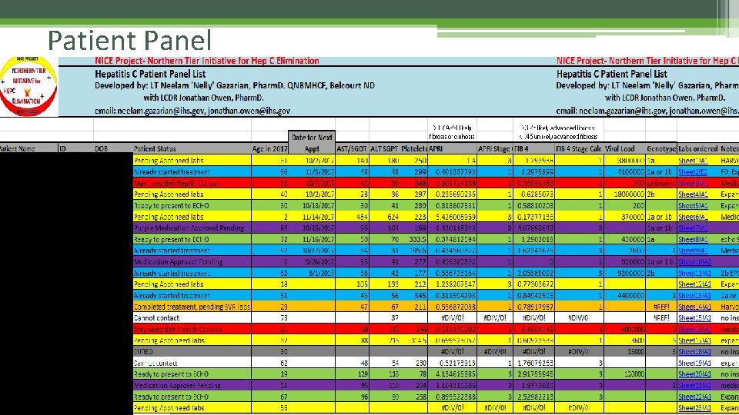Follow the Sheet23!A1 hyperlink
Viewport: 739px width, 415px height.
tap(694, 408)
